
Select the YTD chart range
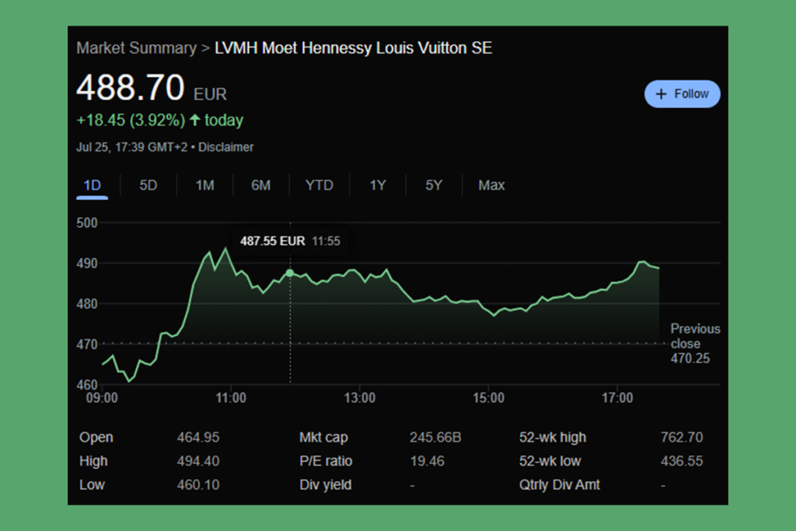click(x=319, y=185)
